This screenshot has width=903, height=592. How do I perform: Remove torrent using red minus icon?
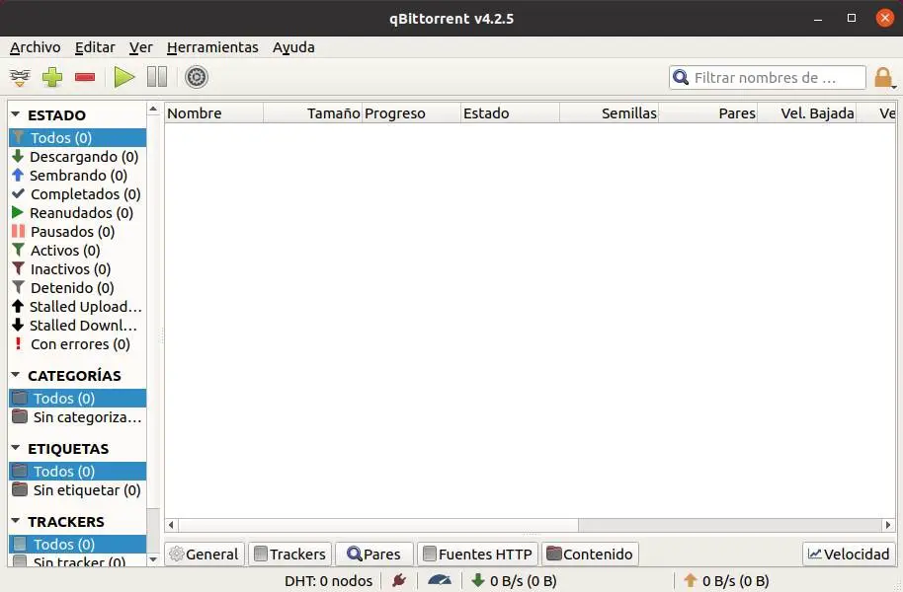[85, 77]
